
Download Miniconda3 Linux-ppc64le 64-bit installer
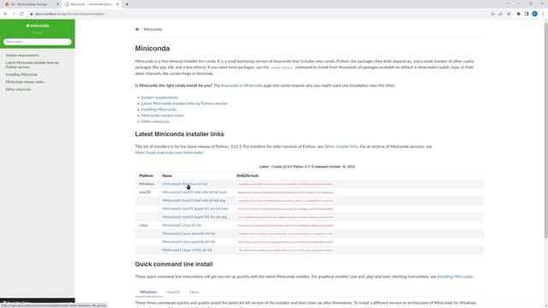188,241
